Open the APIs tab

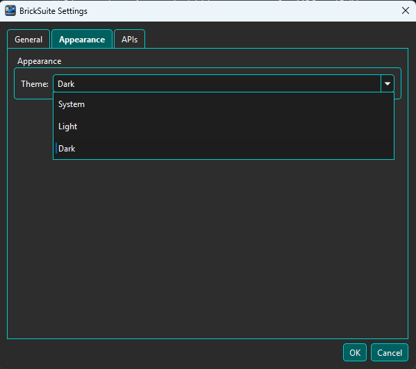(129, 40)
